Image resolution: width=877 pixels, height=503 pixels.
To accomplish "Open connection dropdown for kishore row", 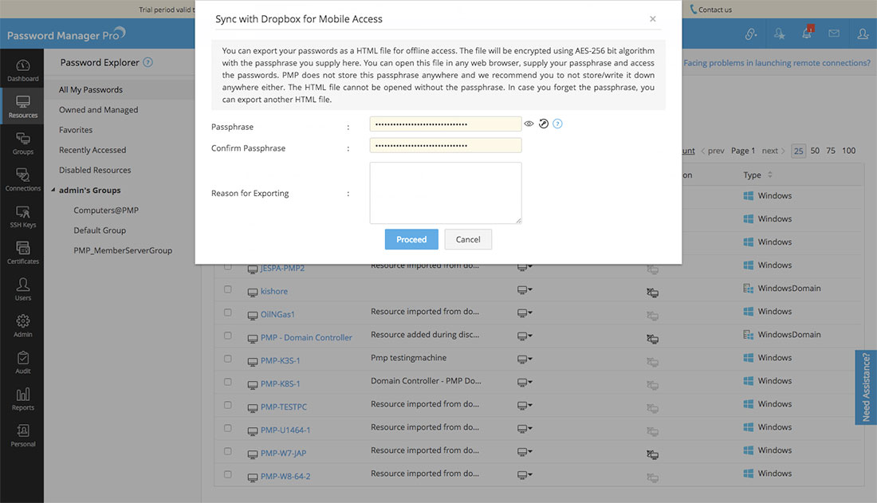I will [x=525, y=290].
